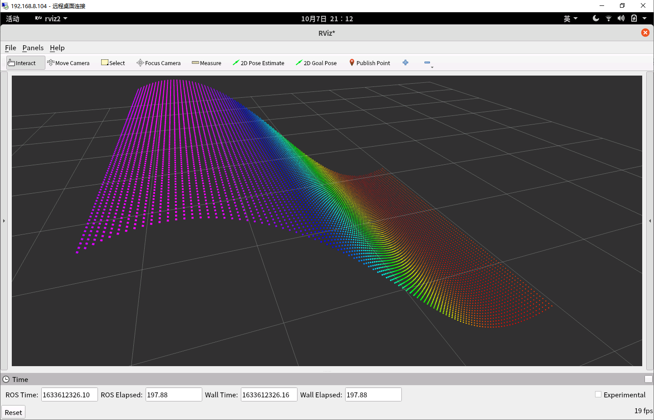Click the Wi-Fi status icon
The height and width of the screenshot is (420, 654).
[x=609, y=19]
